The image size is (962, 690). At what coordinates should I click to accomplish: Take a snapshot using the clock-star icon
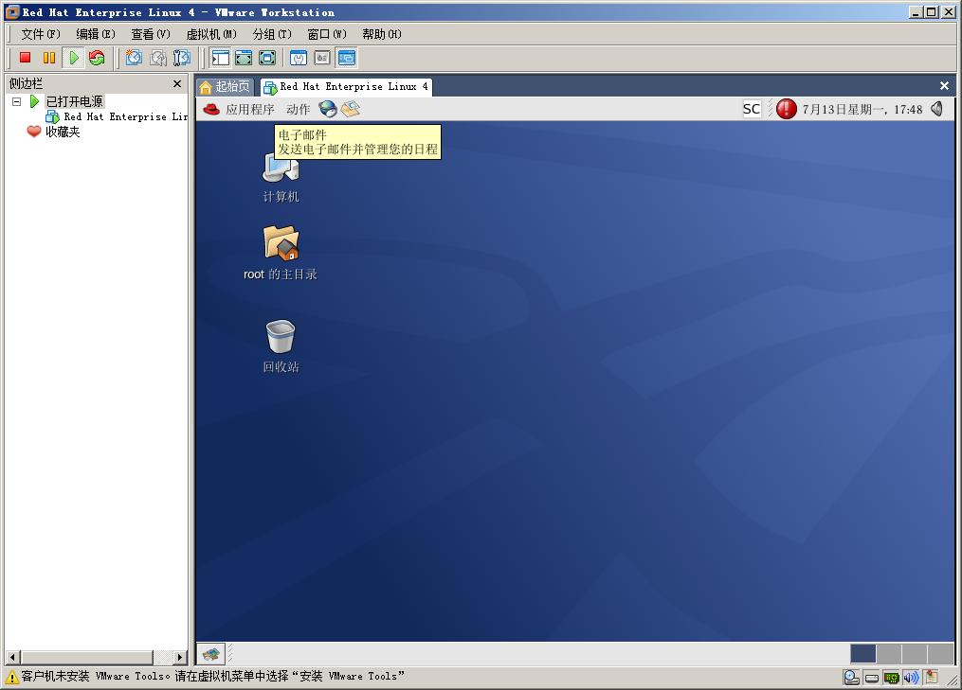[x=134, y=58]
